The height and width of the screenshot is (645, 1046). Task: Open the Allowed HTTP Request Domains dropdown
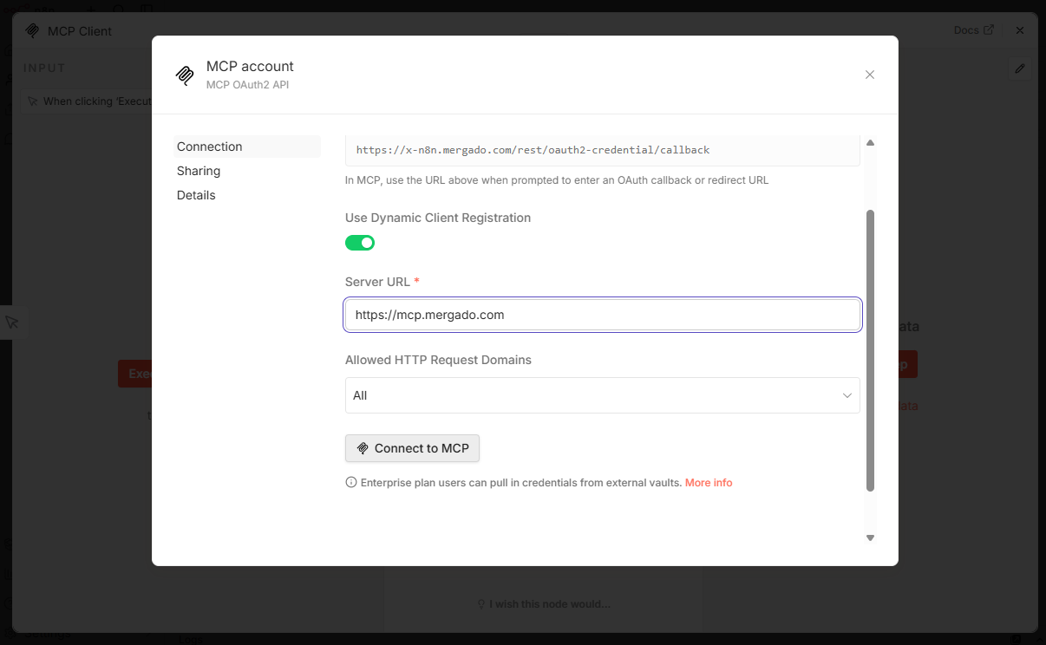602,395
